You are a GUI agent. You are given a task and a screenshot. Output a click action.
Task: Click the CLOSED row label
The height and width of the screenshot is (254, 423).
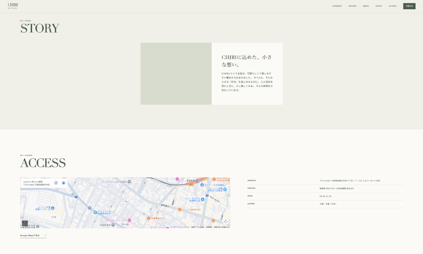coord(251,204)
